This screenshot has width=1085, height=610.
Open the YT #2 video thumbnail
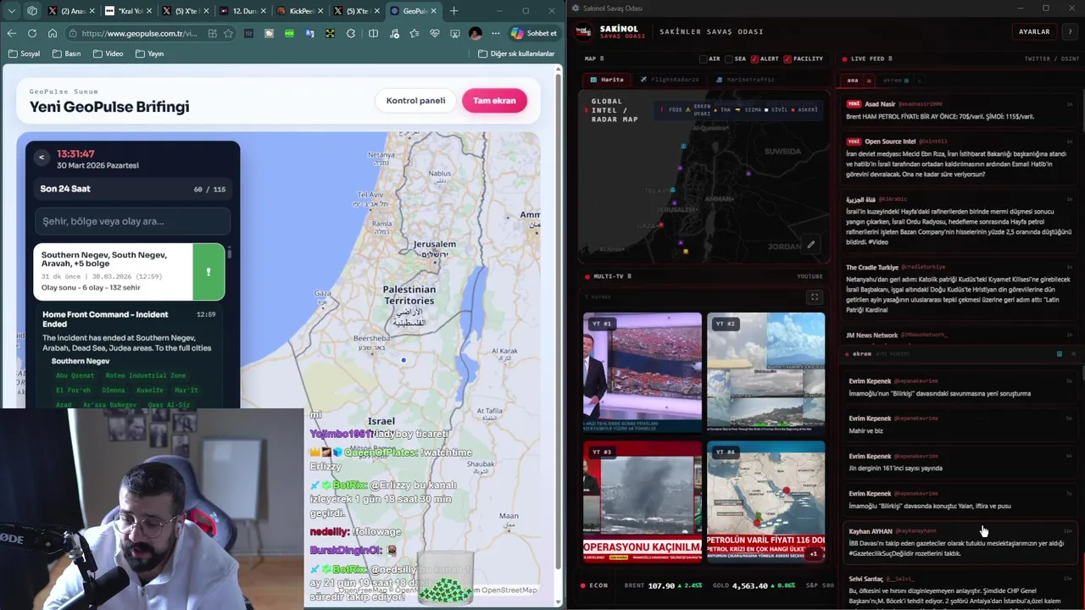pos(765,373)
